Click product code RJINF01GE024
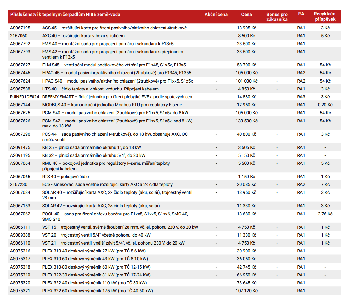Image resolution: width=351 pixels, height=304 pixels. click(25, 97)
